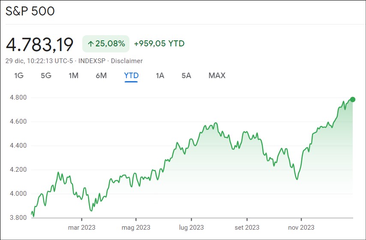Select the 1G time range tab

pos(19,76)
